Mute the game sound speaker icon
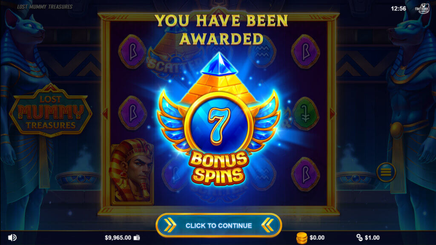This screenshot has height=245, width=436. 12,237
